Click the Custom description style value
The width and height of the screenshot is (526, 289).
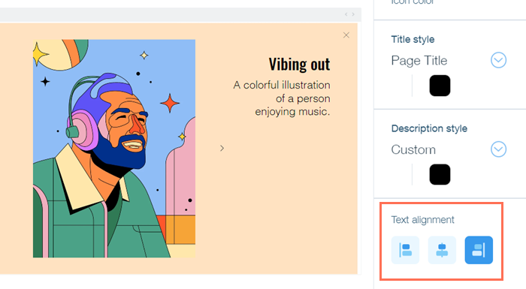(413, 149)
